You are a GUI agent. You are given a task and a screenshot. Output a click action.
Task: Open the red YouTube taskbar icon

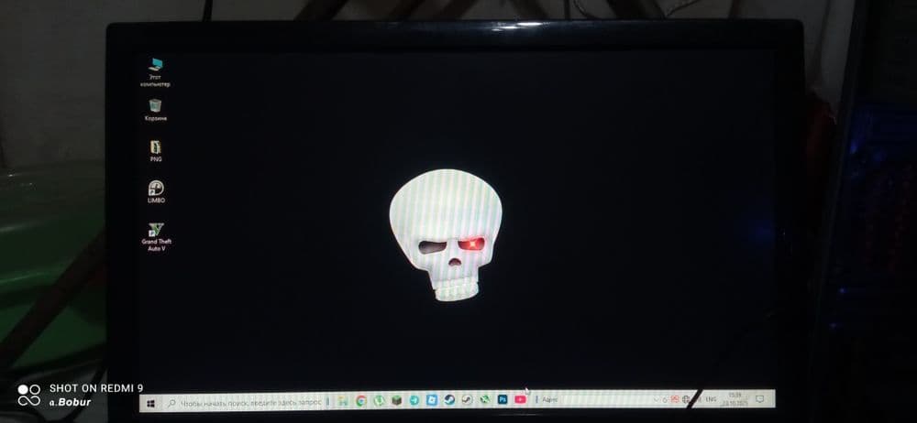(520, 399)
